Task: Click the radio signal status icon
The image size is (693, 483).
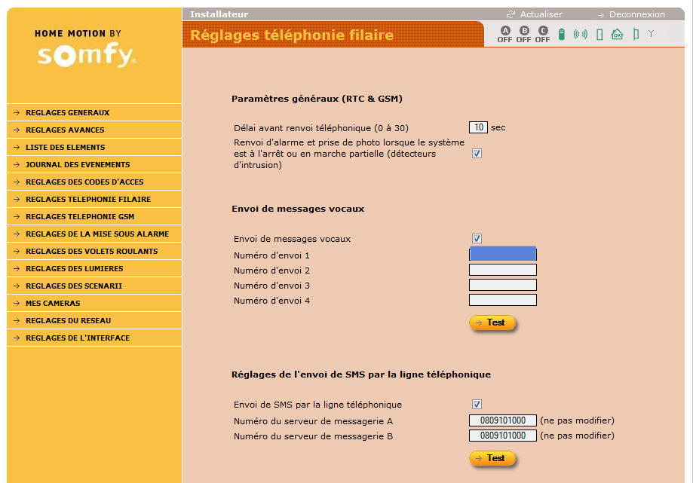Action: [x=580, y=34]
